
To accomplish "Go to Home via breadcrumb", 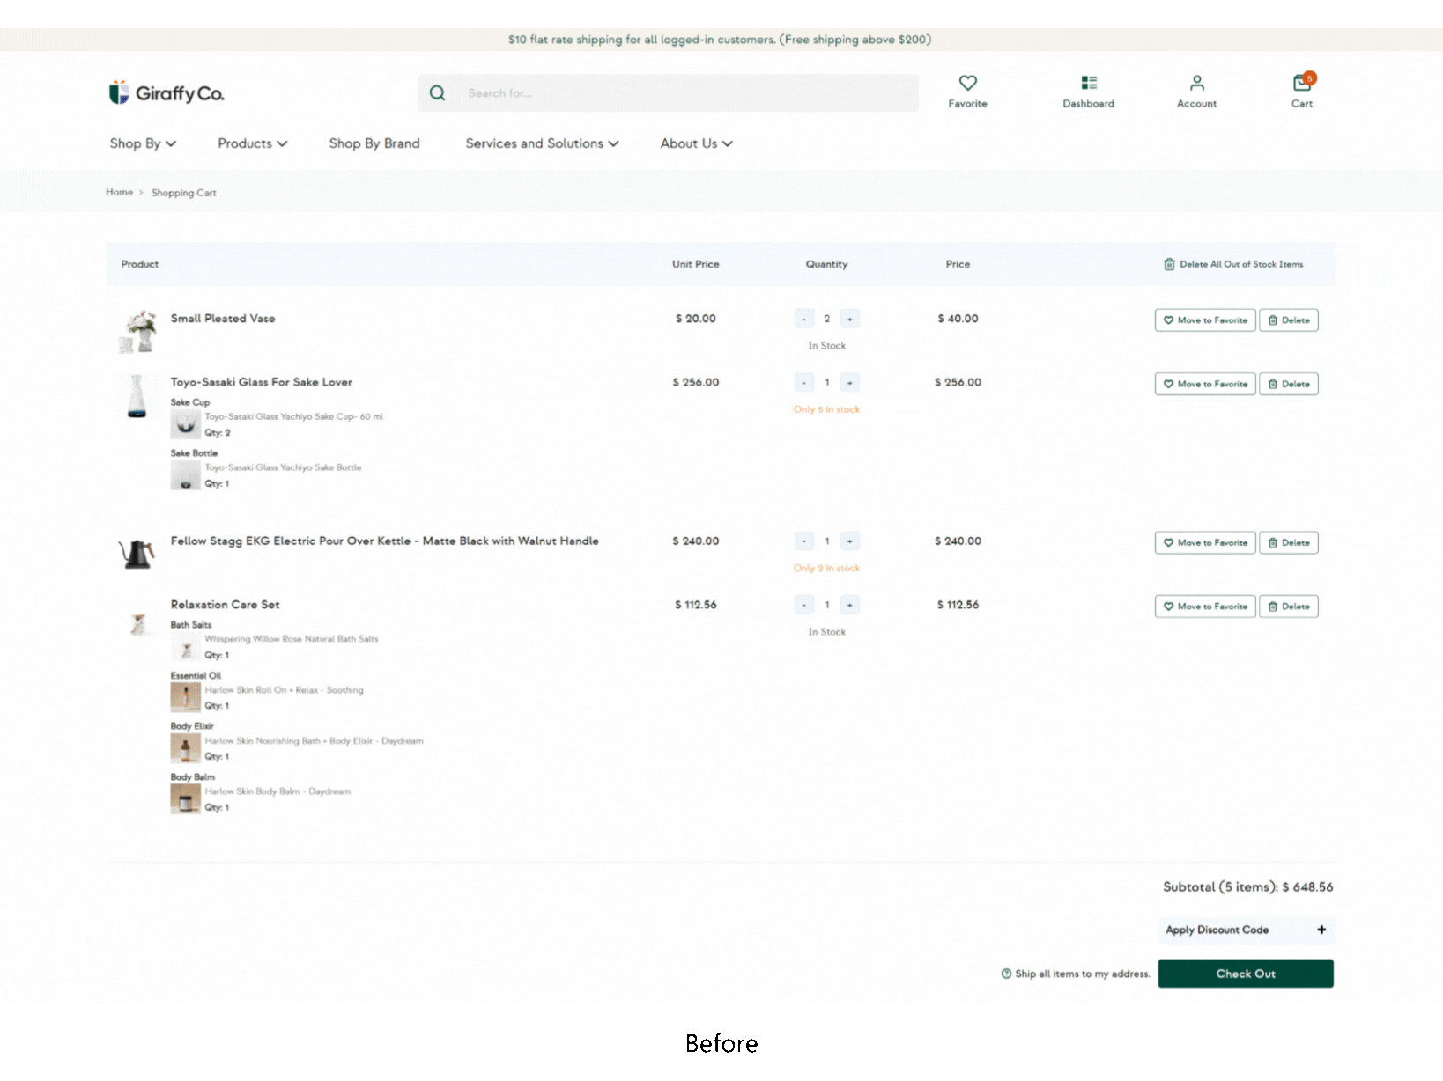I will [x=119, y=192].
